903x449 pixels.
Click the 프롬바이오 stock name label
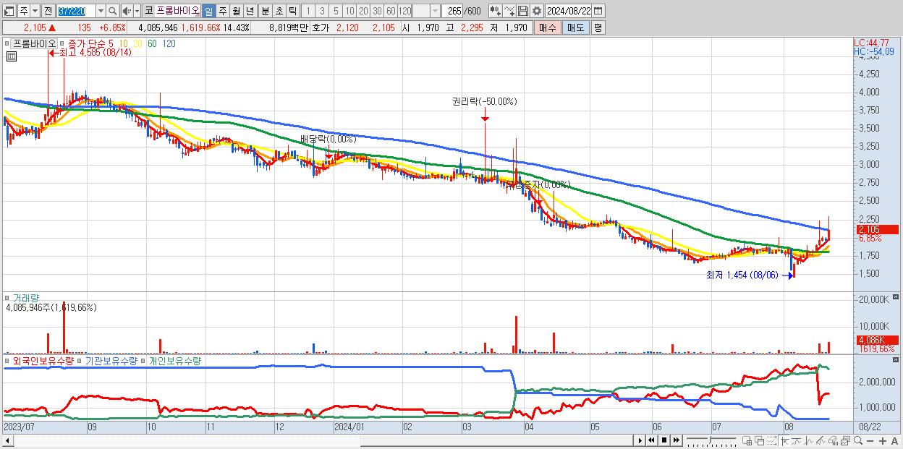34,43
